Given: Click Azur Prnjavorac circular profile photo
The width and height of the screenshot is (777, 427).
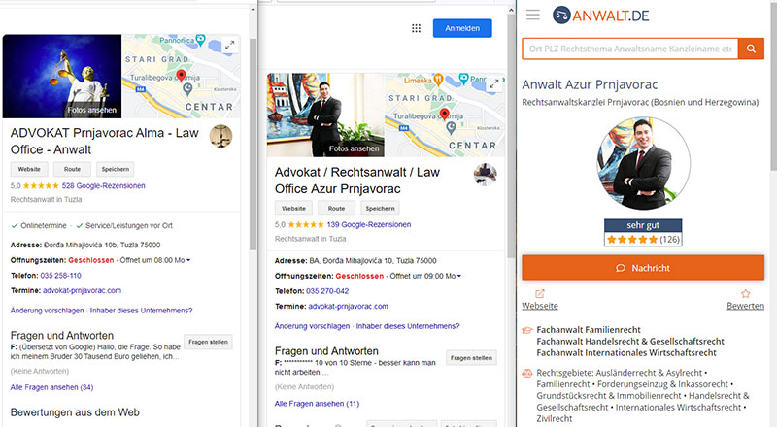Looking at the screenshot, I should [x=643, y=163].
